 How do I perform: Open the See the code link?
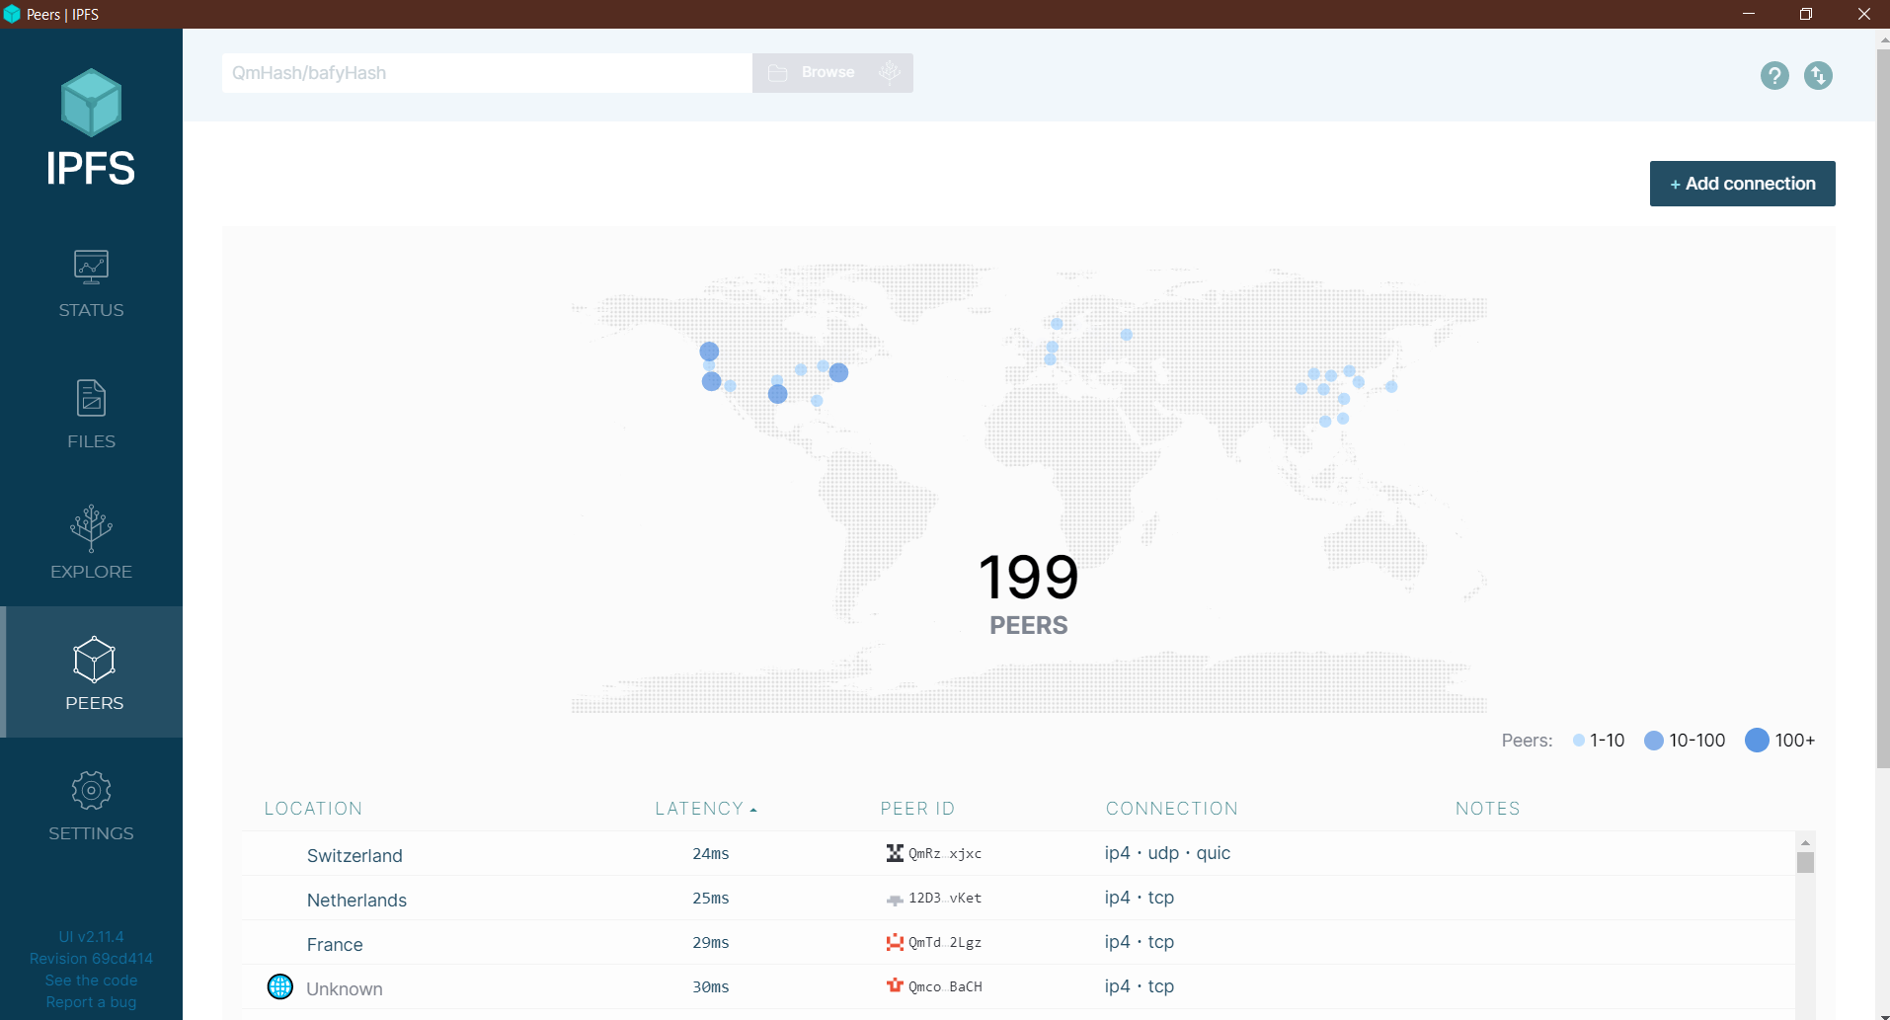pyautogui.click(x=91, y=981)
